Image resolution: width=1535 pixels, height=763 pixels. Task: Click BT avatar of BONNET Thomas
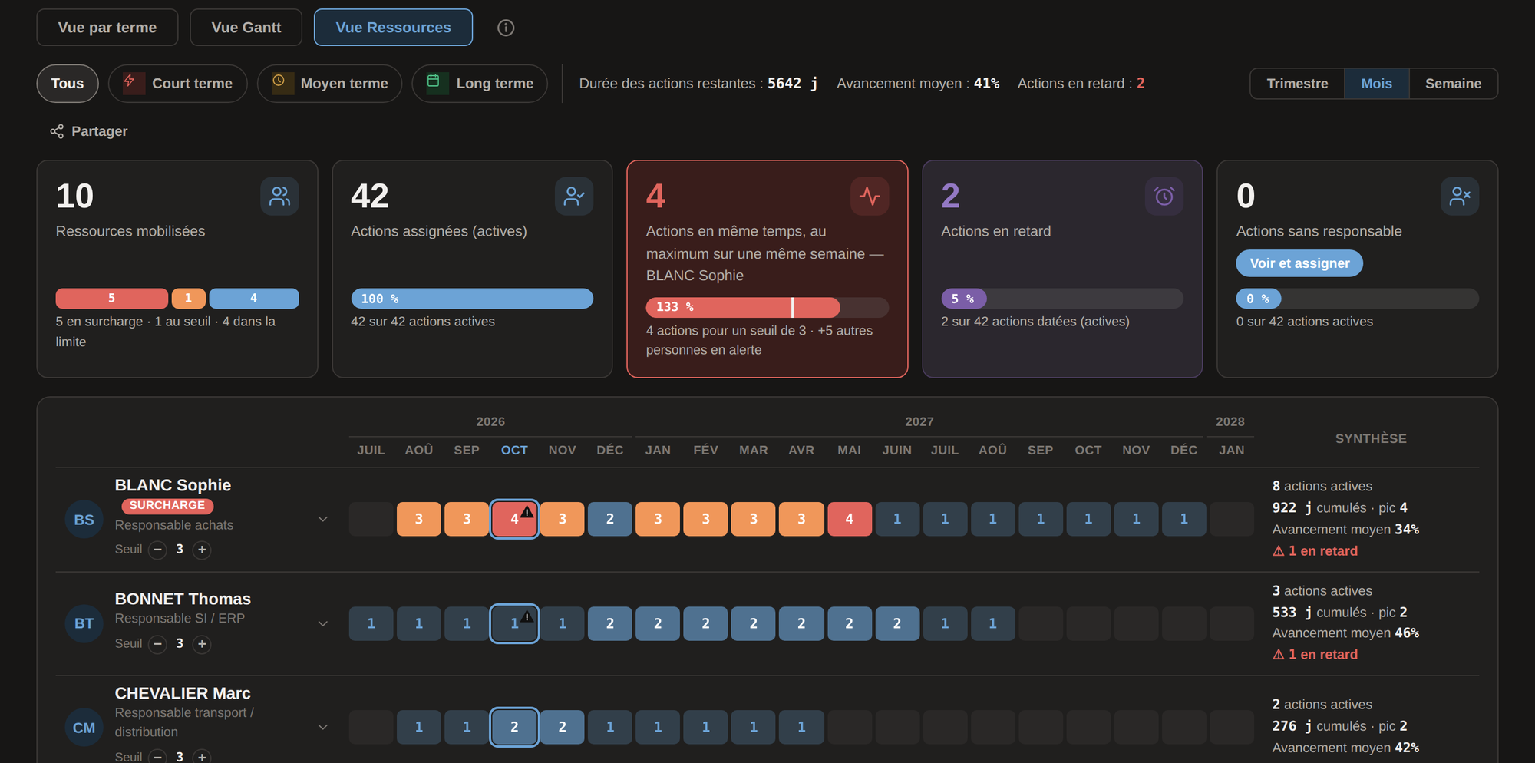click(84, 623)
